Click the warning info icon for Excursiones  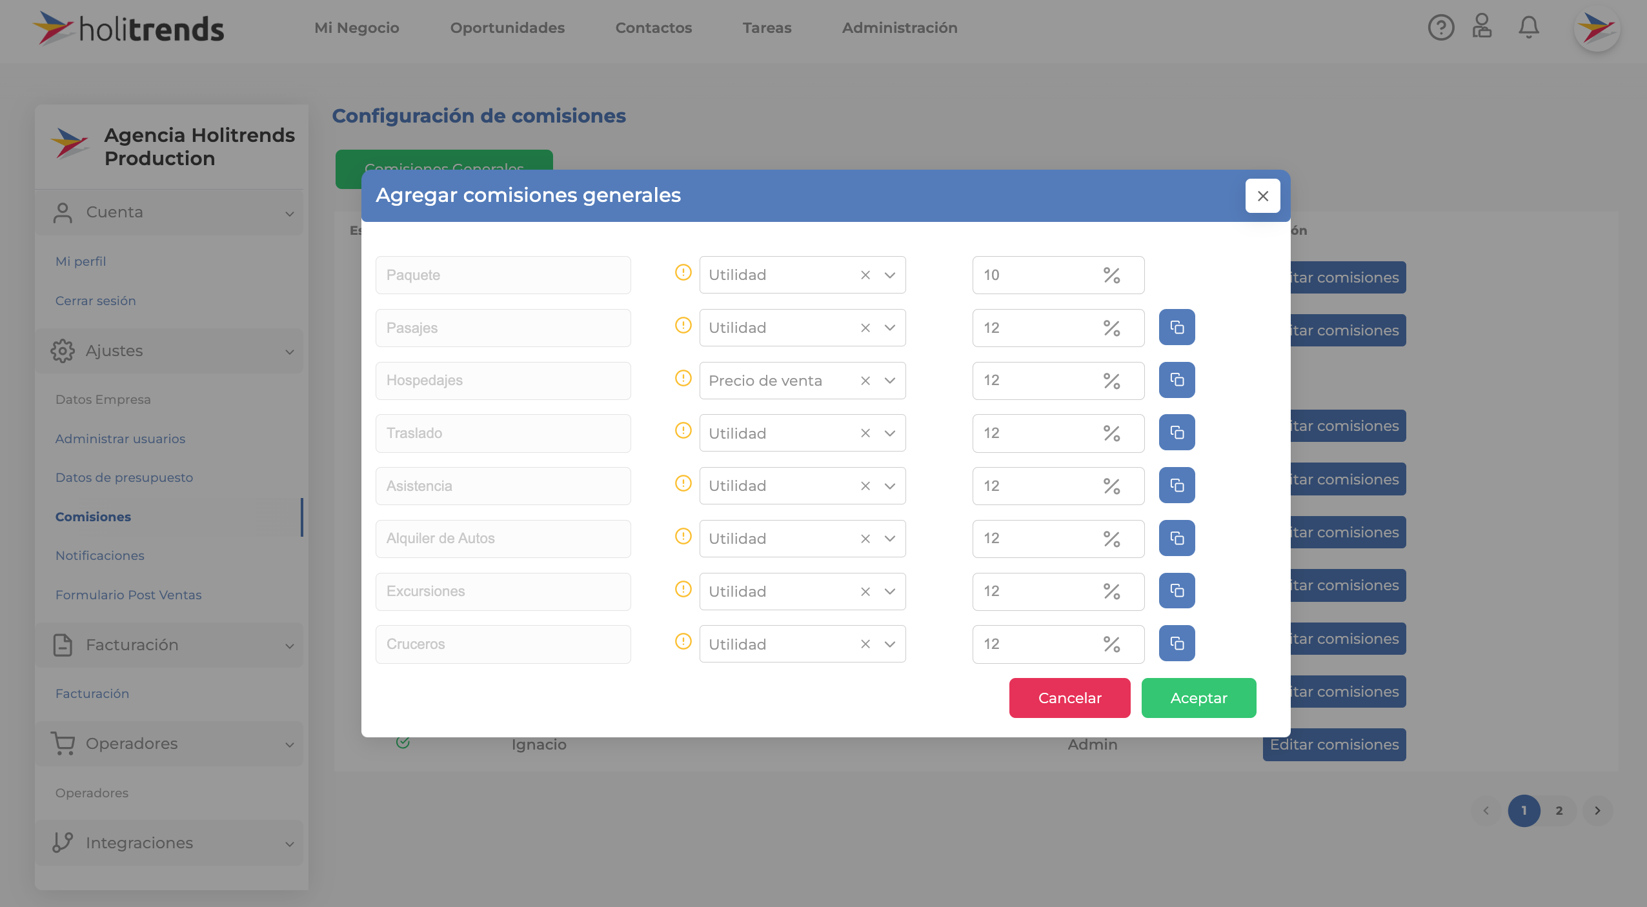pos(683,589)
